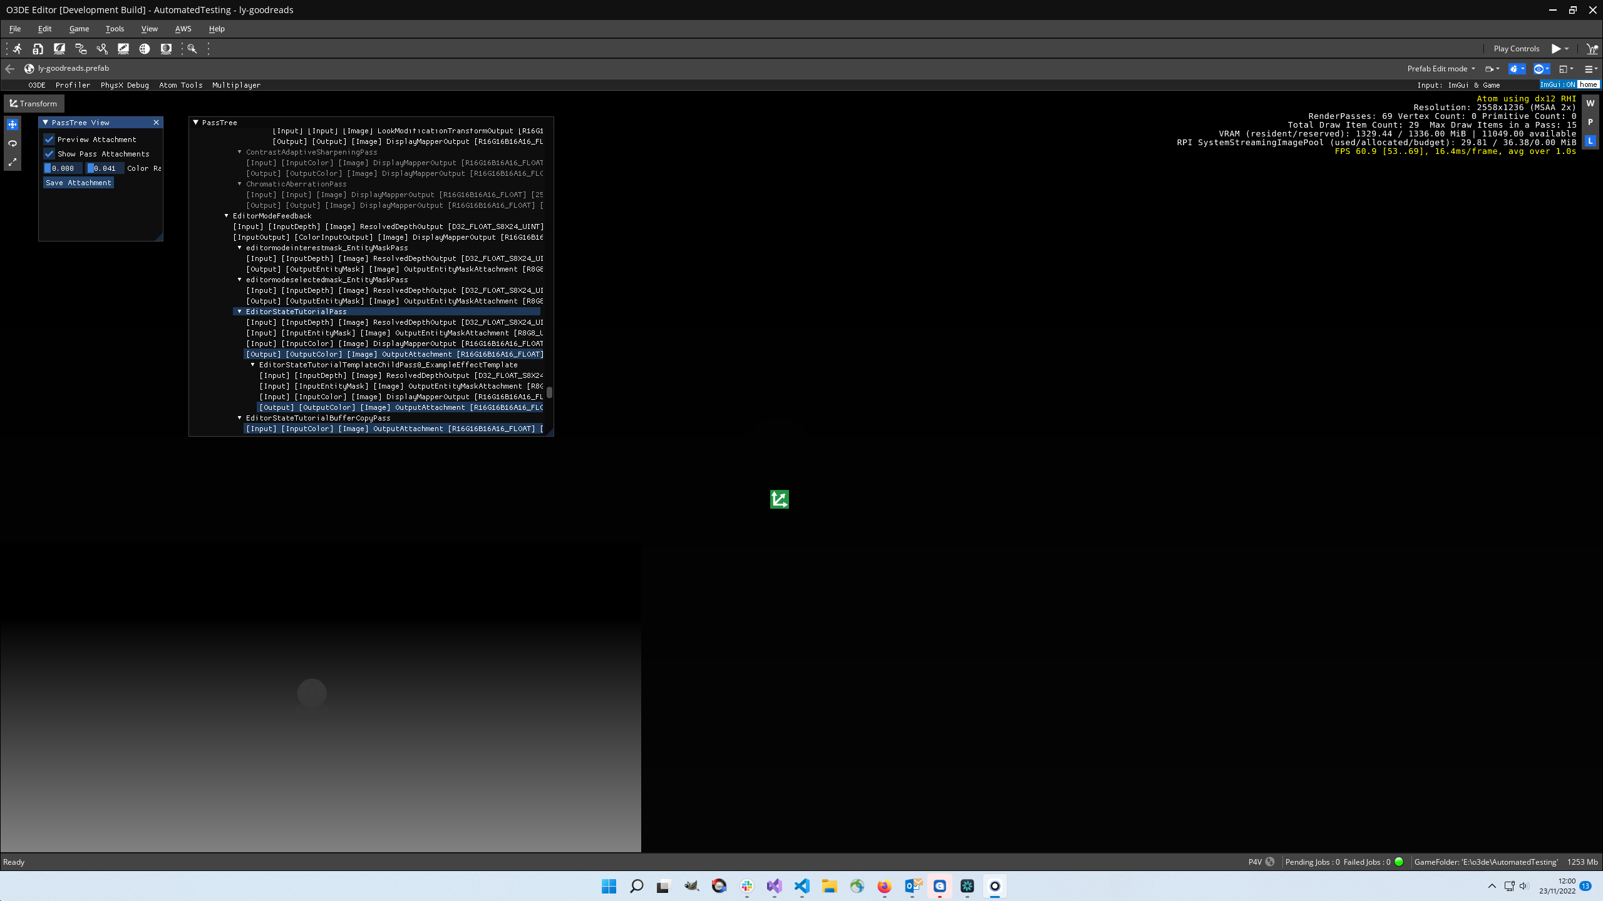Screen dimensions: 1603x901
Task: Select the zoom search icon in main toolbar
Action: (x=192, y=49)
